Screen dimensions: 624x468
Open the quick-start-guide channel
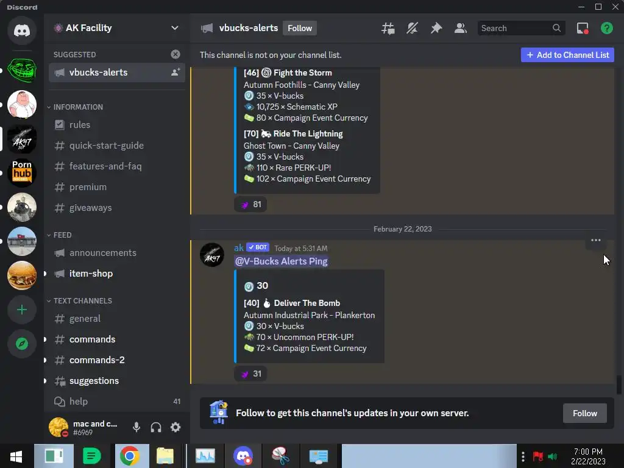117,145
